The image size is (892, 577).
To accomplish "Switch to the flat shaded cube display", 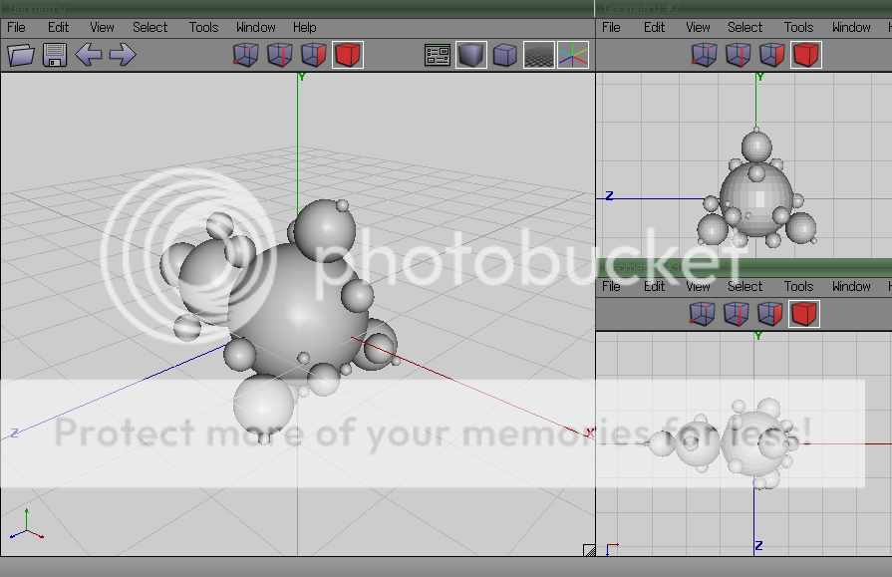I will (x=505, y=55).
